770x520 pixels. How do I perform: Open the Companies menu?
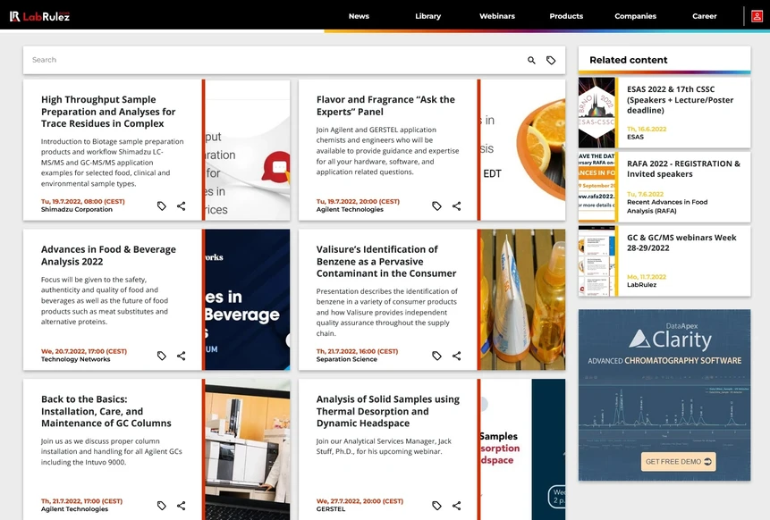(x=636, y=16)
